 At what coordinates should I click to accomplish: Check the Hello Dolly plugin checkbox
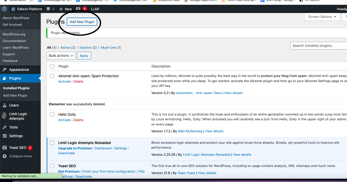52,114
